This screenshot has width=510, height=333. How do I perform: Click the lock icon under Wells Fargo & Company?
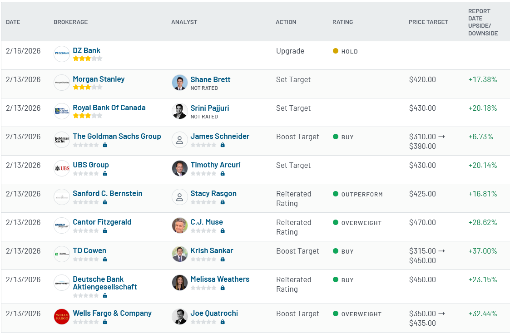pos(105,322)
